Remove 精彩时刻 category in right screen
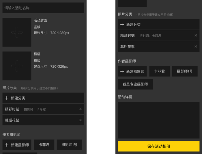 click(196, 36)
